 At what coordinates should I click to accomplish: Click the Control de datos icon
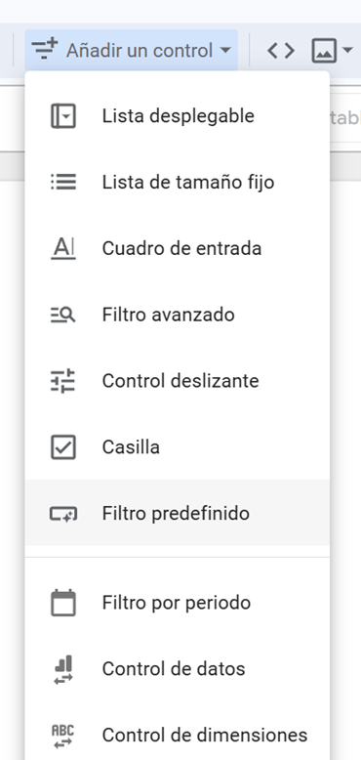click(63, 669)
